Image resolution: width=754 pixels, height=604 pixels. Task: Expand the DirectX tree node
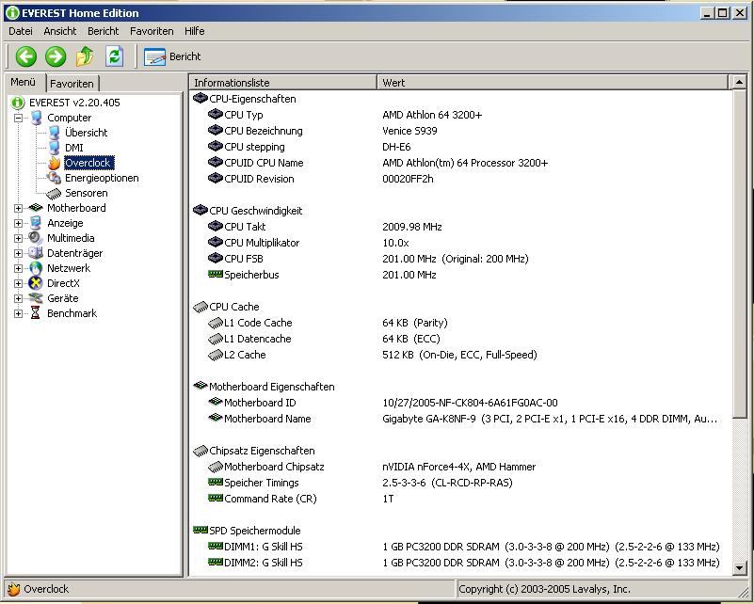point(18,283)
